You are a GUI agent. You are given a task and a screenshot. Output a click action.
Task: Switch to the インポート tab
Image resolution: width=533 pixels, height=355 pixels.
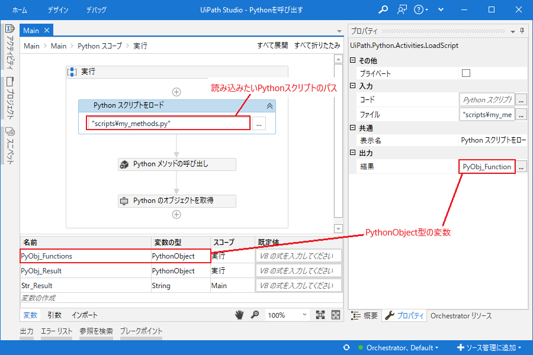pos(84,315)
